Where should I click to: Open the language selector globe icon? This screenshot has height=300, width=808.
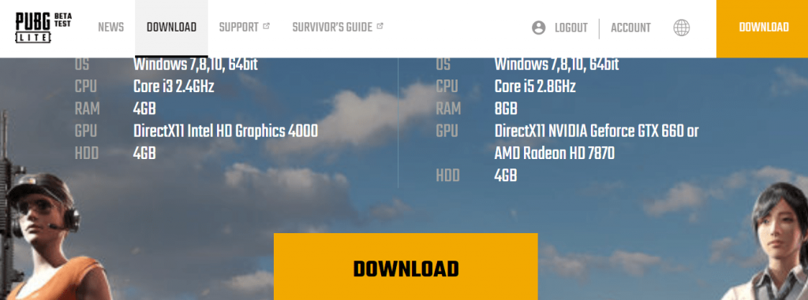[681, 28]
